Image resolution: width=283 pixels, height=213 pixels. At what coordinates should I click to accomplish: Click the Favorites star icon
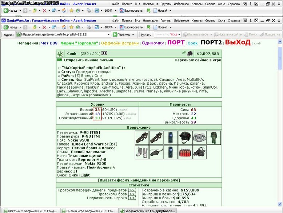pos(71,27)
